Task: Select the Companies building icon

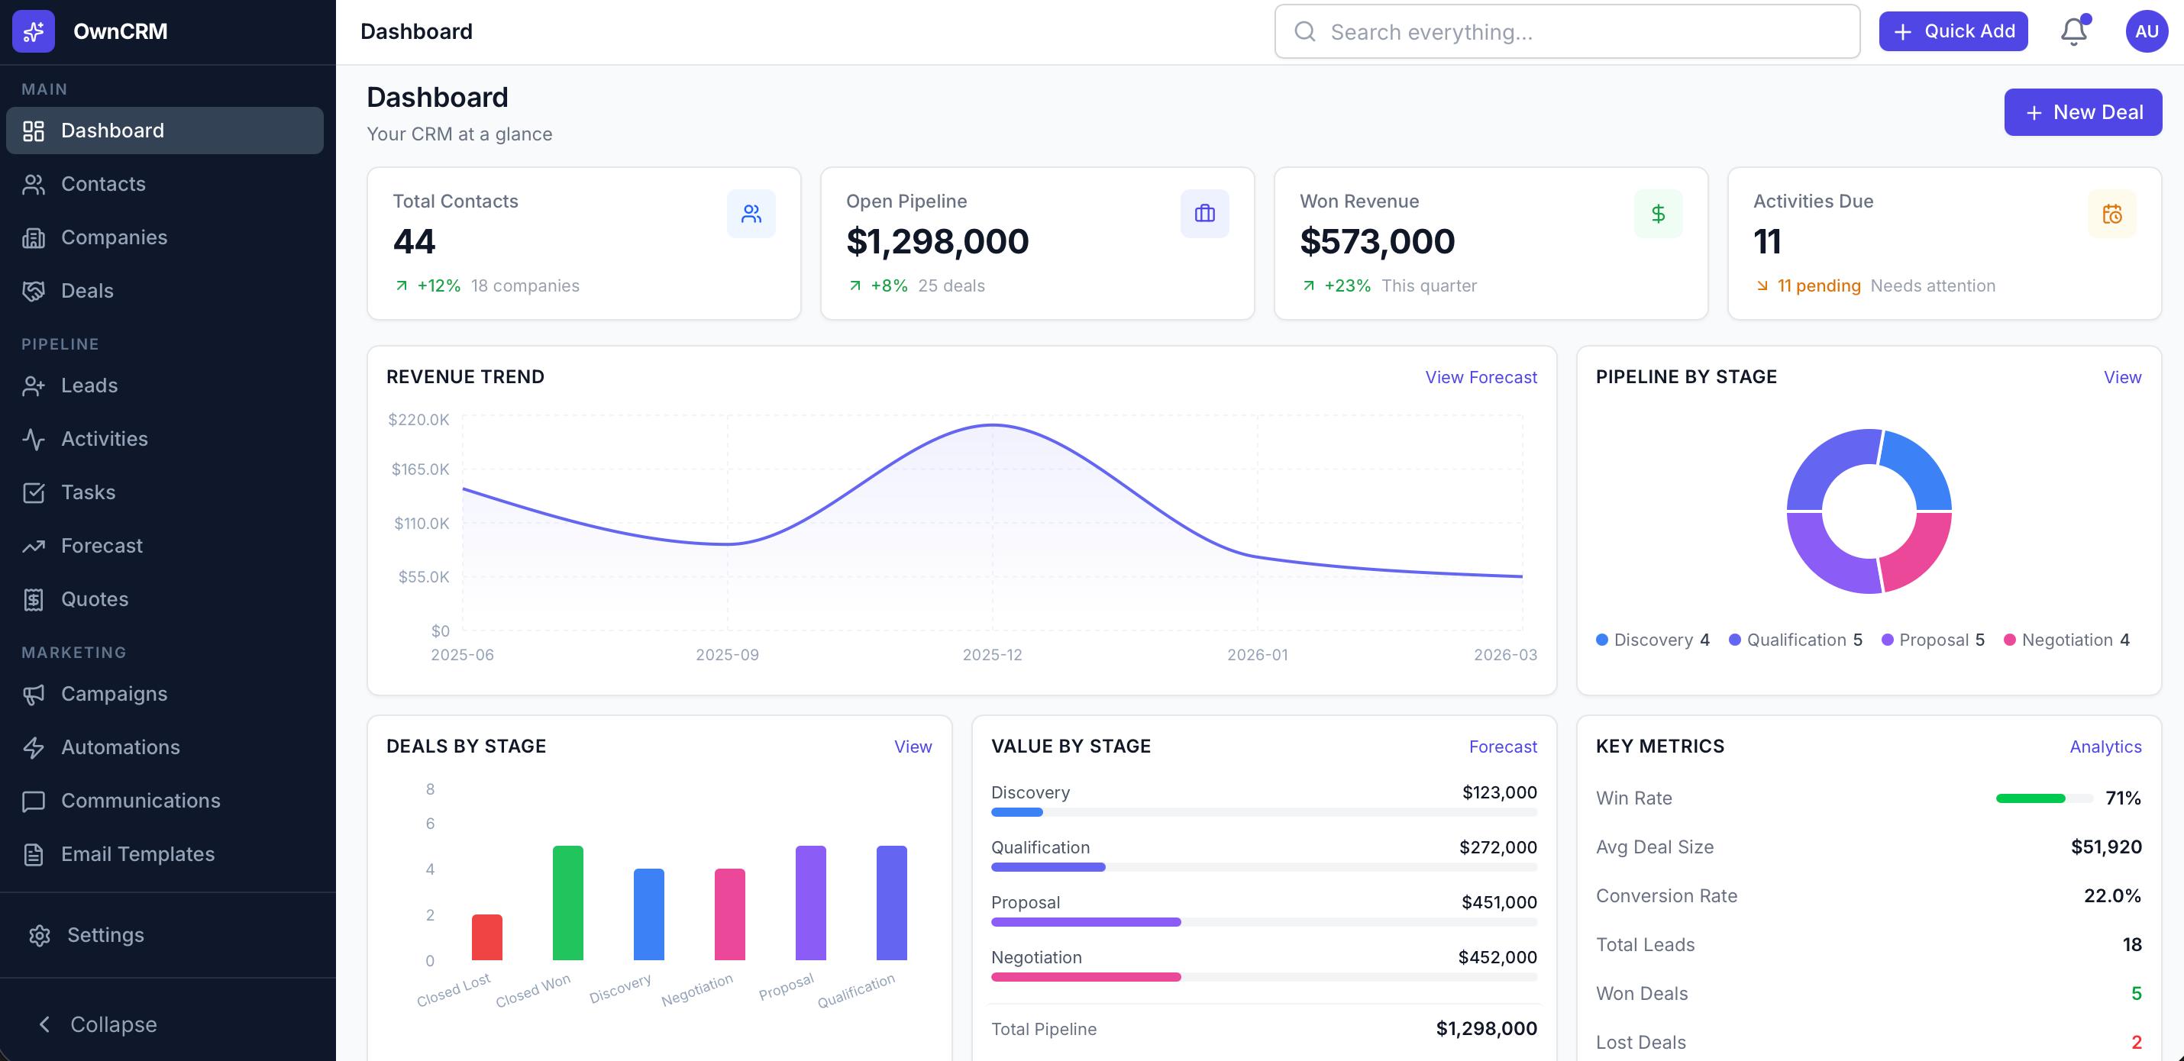Action: tap(34, 237)
